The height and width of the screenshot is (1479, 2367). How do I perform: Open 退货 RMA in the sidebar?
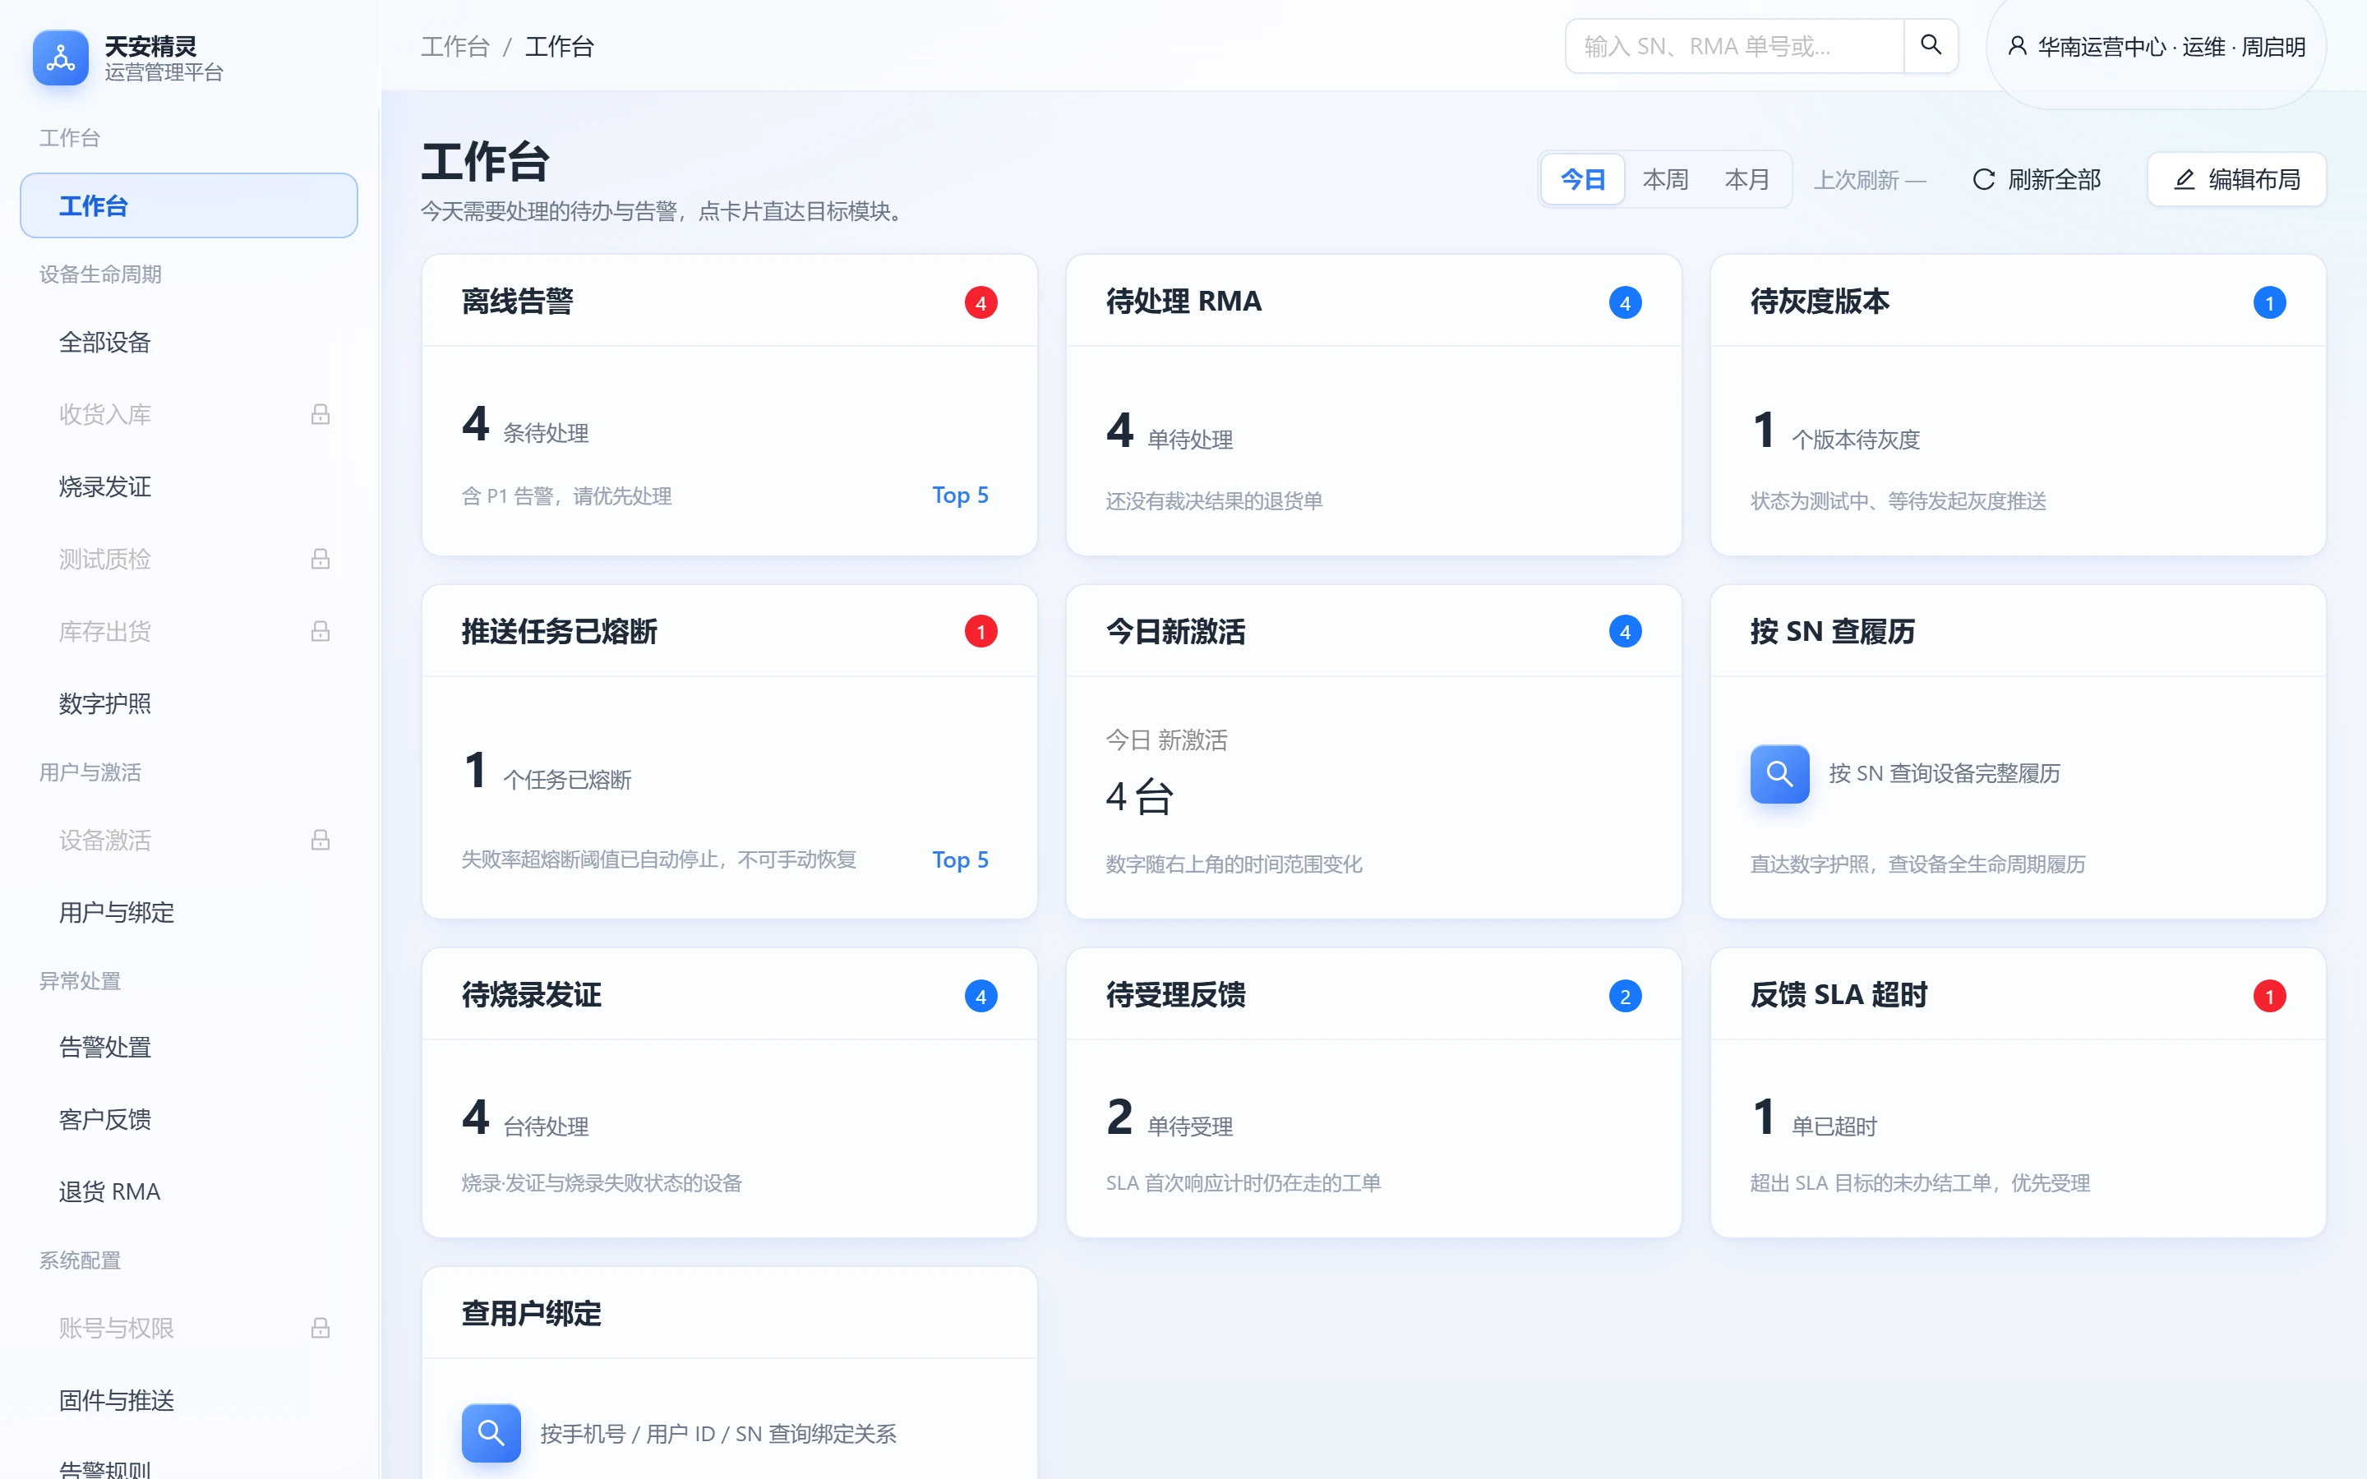(x=189, y=1191)
